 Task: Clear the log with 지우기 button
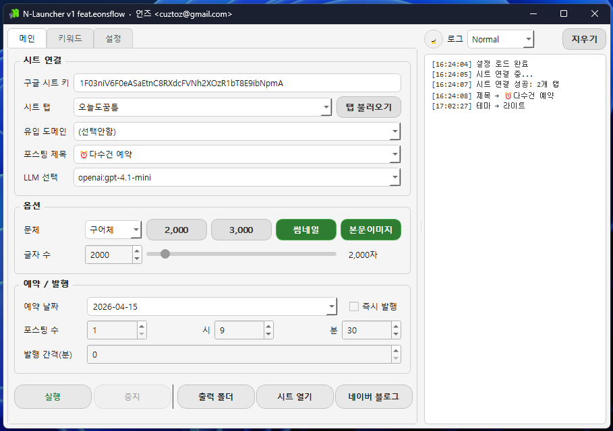point(584,39)
